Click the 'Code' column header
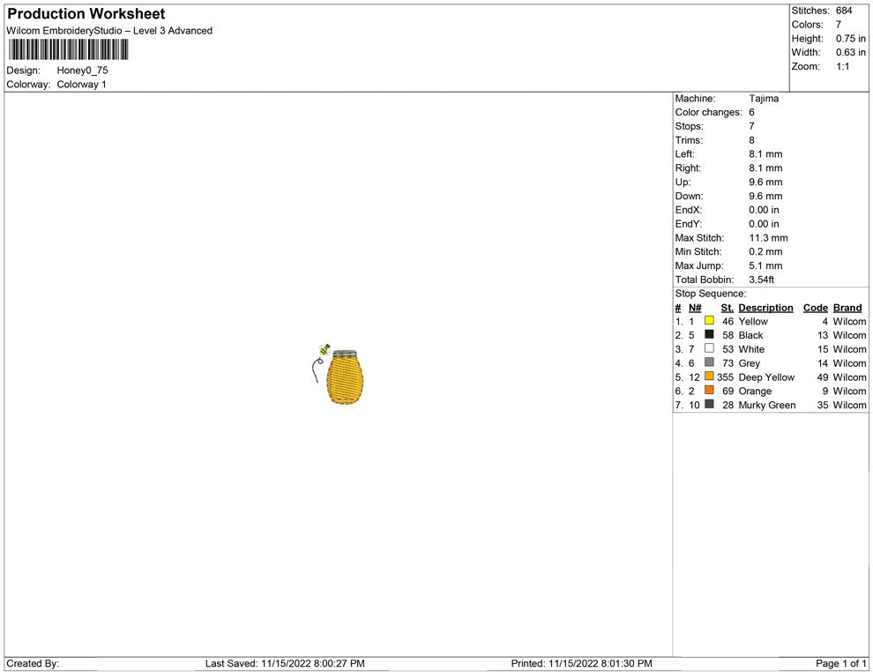The height and width of the screenshot is (672, 873). 816,308
